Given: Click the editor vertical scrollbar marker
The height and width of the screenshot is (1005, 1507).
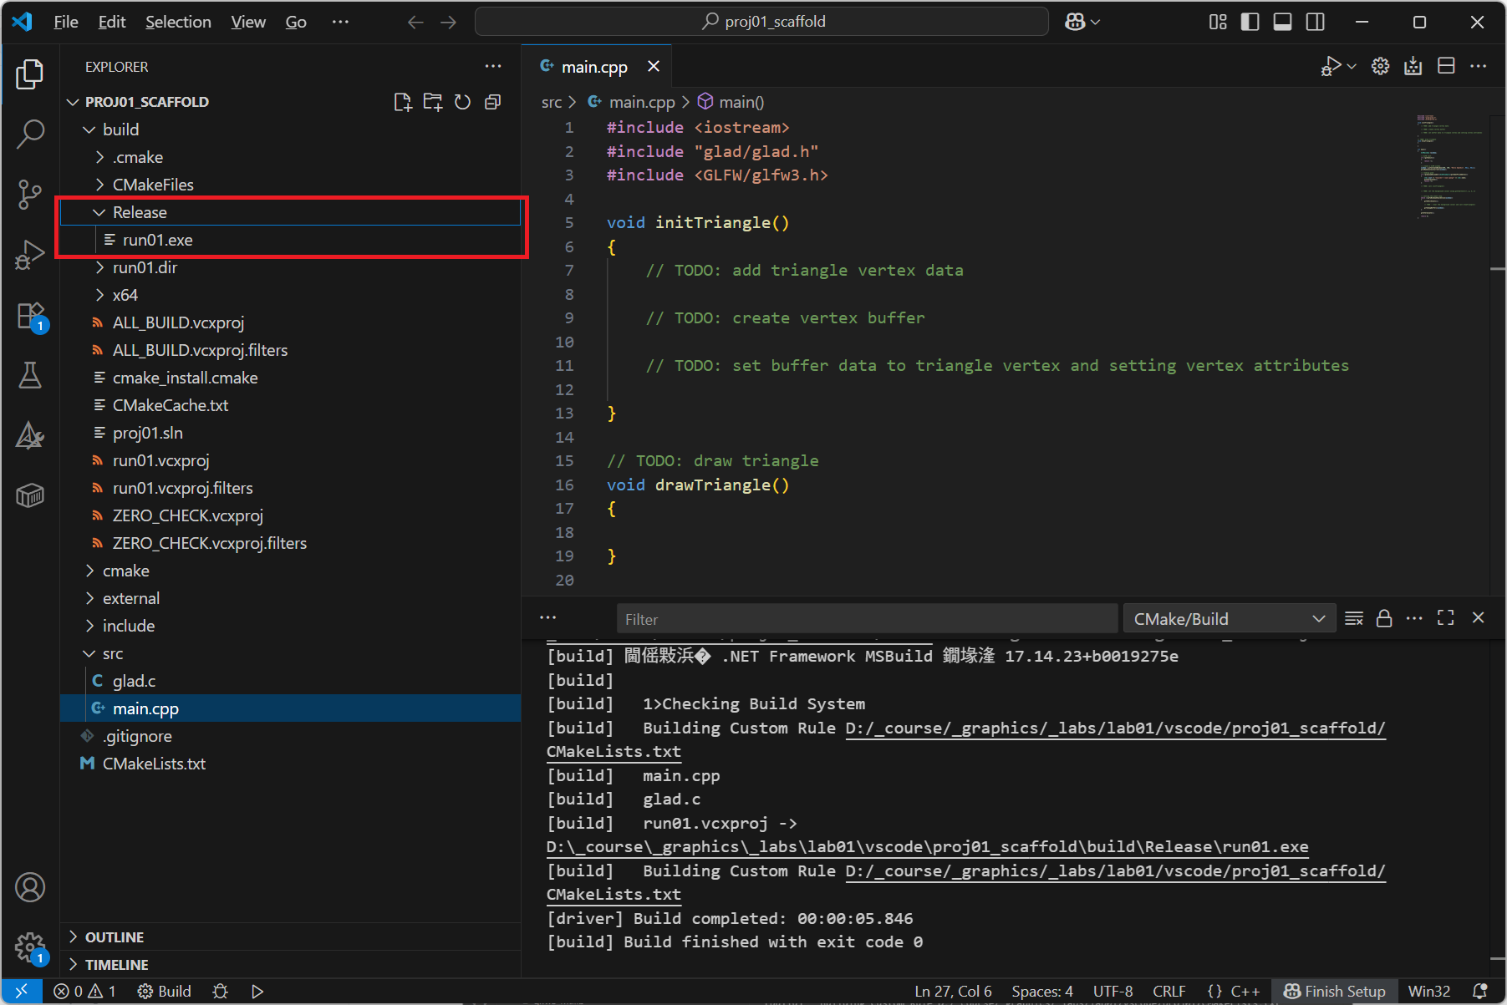Looking at the screenshot, I should (1497, 269).
